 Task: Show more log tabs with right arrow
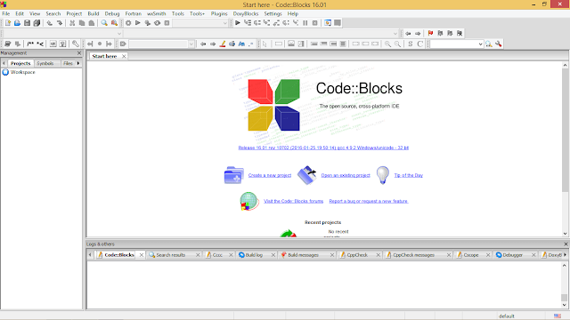point(565,255)
